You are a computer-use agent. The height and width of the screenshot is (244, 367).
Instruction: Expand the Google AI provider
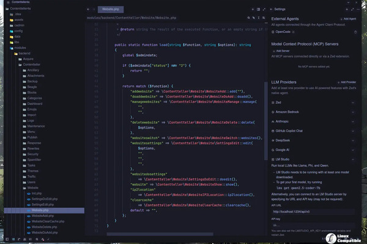click(353, 150)
